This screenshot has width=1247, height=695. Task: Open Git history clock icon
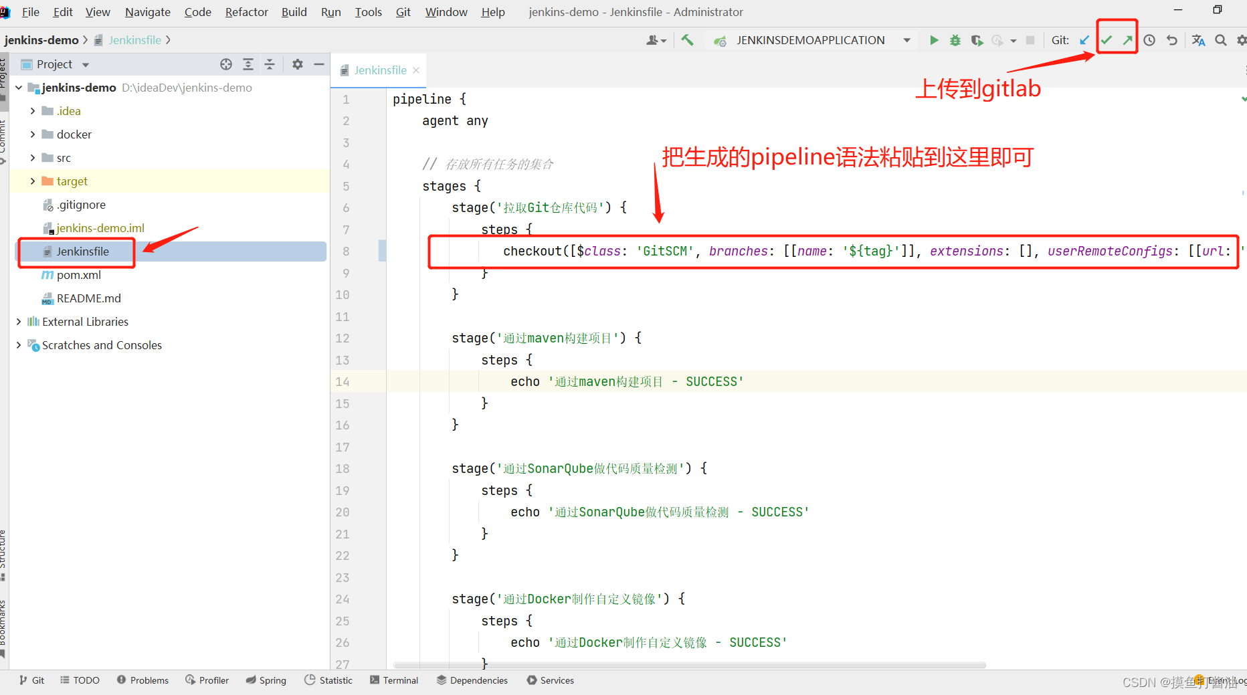pyautogui.click(x=1149, y=40)
